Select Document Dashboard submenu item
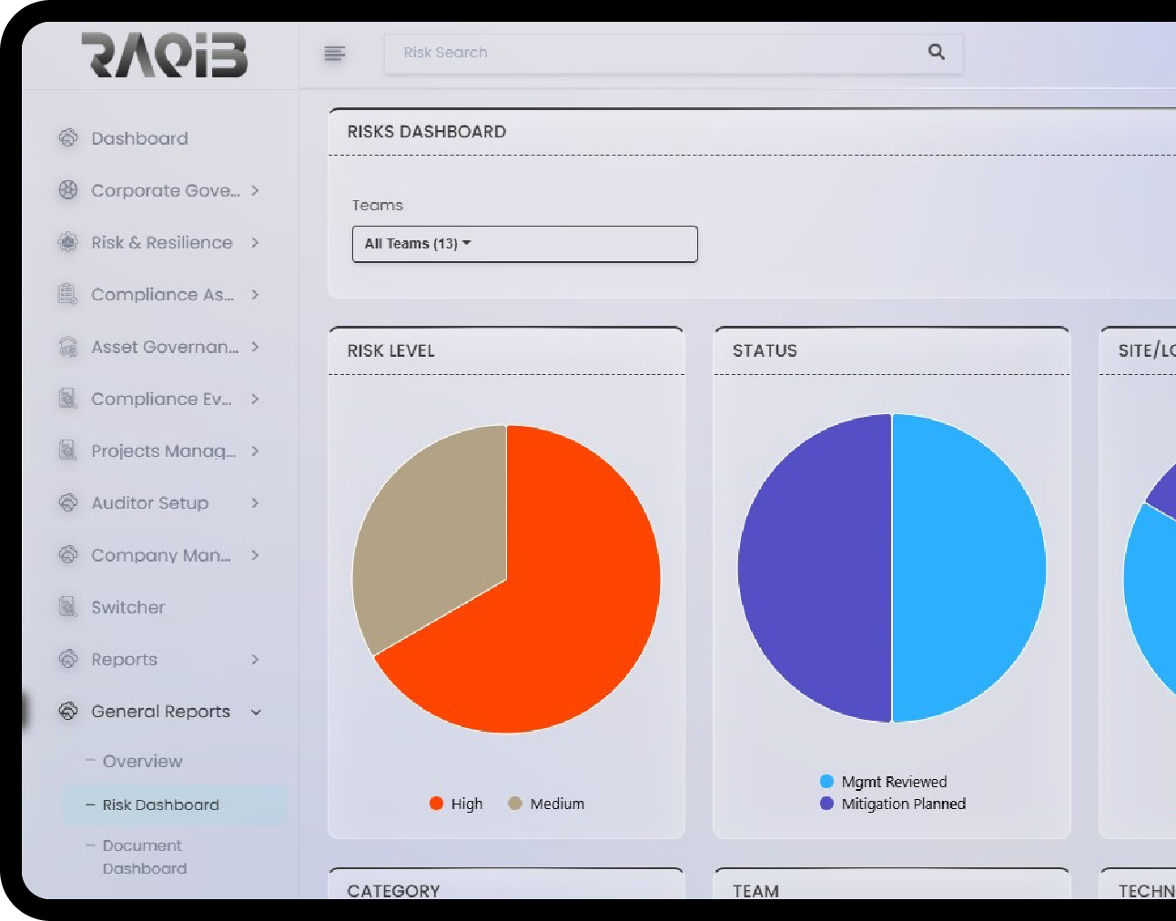 (x=144, y=857)
